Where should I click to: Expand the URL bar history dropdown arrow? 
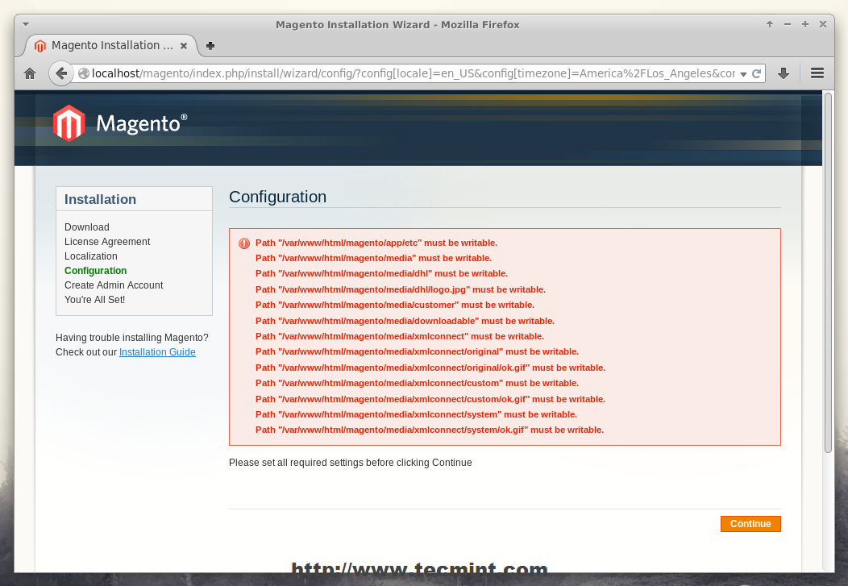coord(742,73)
